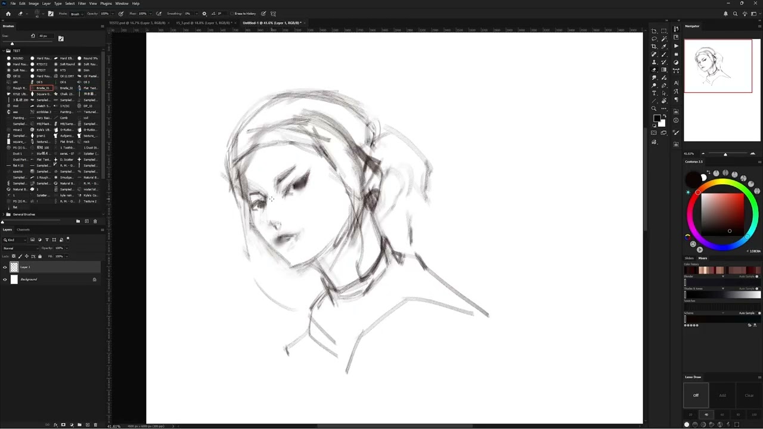The height and width of the screenshot is (429, 763).
Task: Select the Lasso tool
Action: [654, 39]
